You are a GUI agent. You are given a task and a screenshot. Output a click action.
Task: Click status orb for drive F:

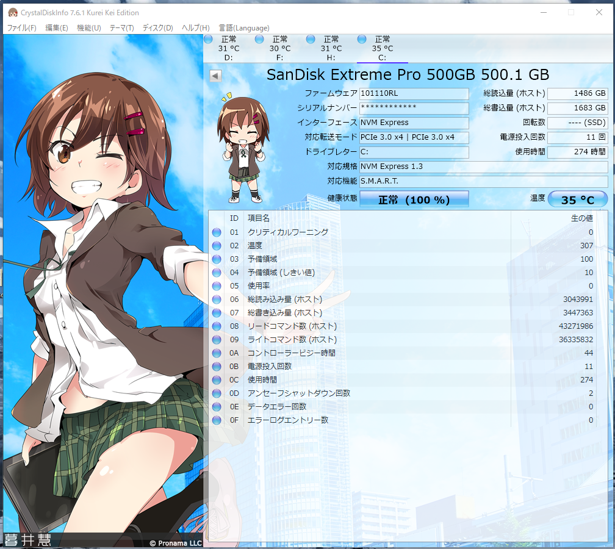pos(259,39)
